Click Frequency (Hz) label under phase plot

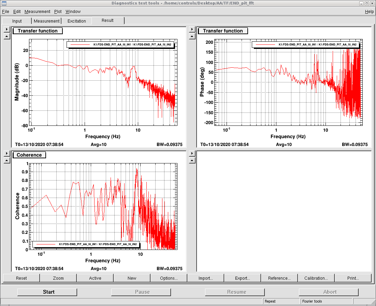pos(288,136)
